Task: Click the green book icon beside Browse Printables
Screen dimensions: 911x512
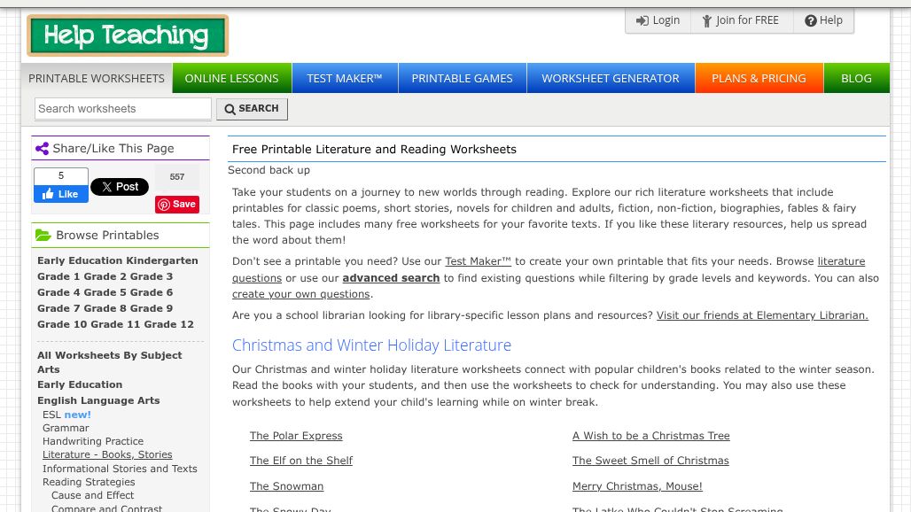Action: point(43,235)
